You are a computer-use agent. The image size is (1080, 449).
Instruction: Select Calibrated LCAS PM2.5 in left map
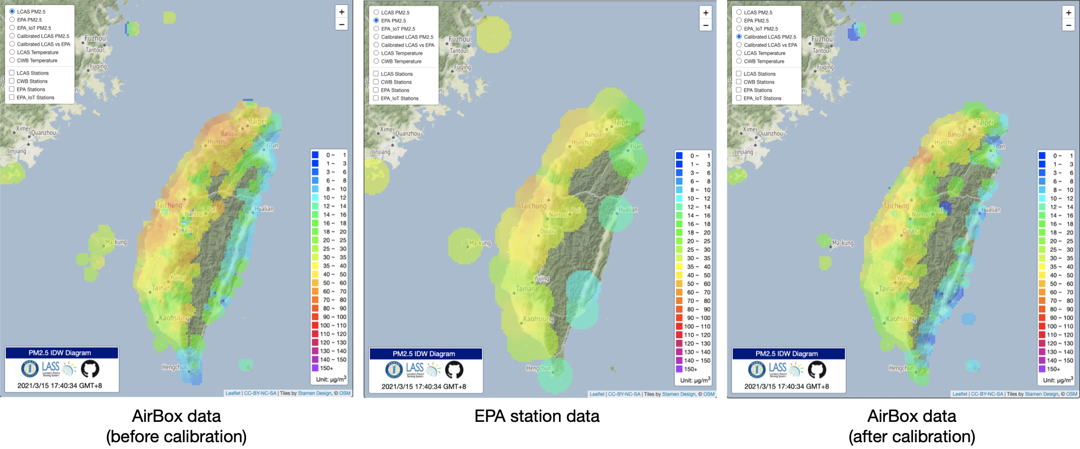(12, 36)
